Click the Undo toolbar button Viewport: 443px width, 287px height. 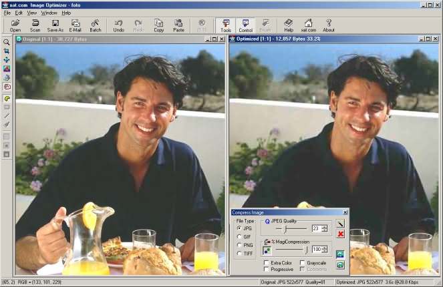click(118, 25)
